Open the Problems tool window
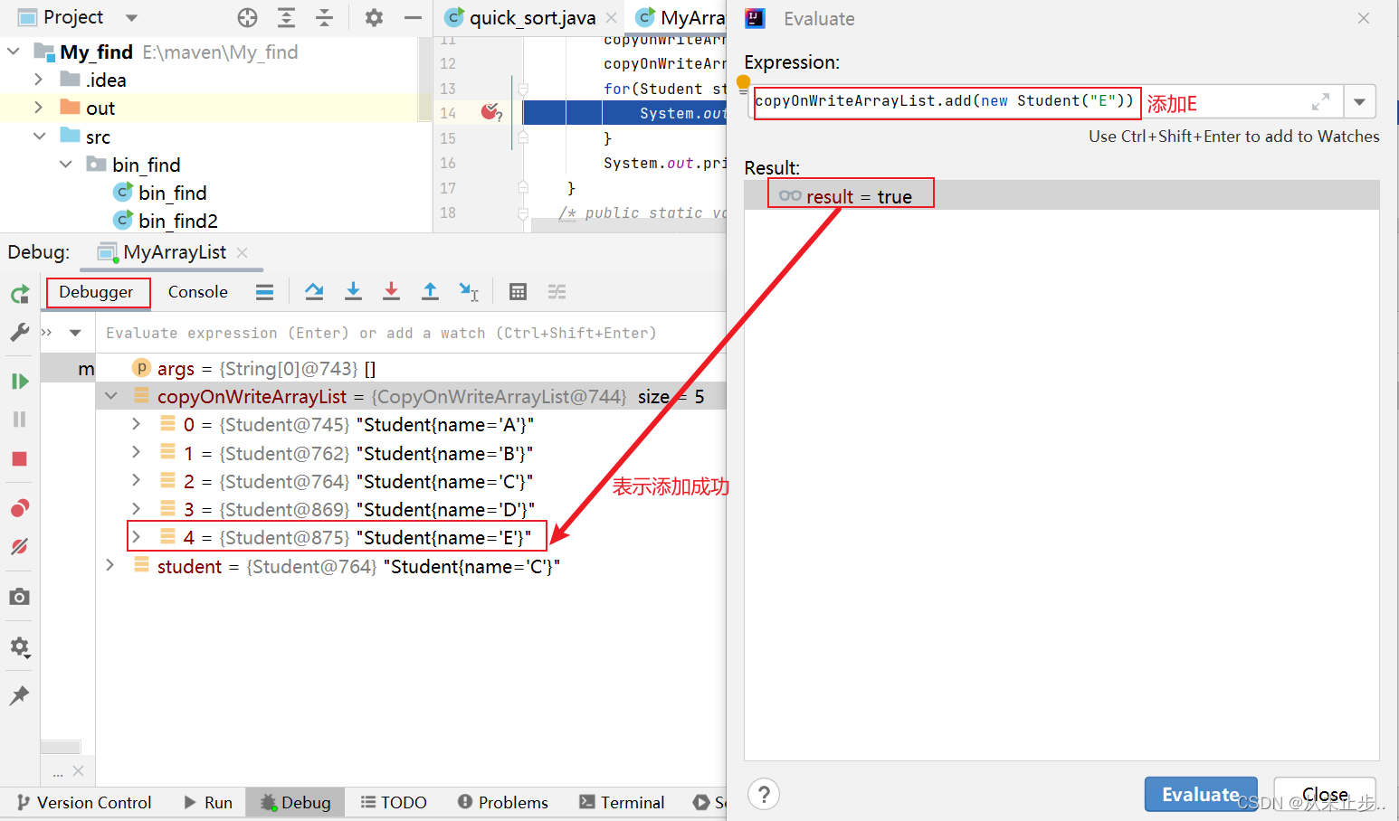Image resolution: width=1399 pixels, height=821 pixels. [503, 802]
